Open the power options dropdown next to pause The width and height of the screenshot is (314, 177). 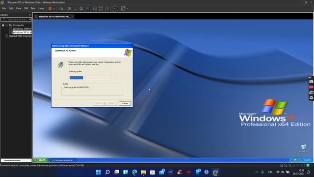(54, 8)
